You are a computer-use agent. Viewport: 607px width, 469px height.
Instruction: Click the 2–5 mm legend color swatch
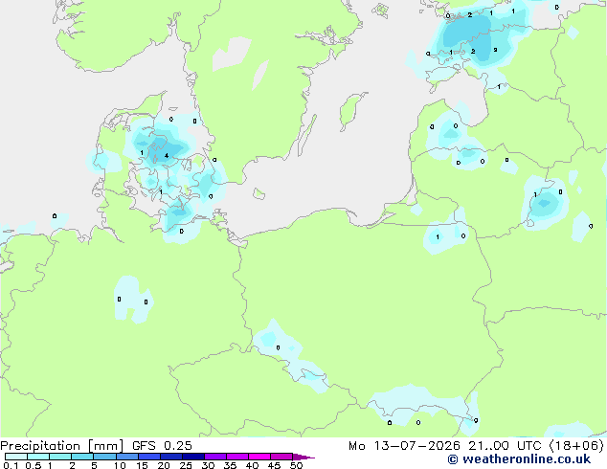coord(82,457)
